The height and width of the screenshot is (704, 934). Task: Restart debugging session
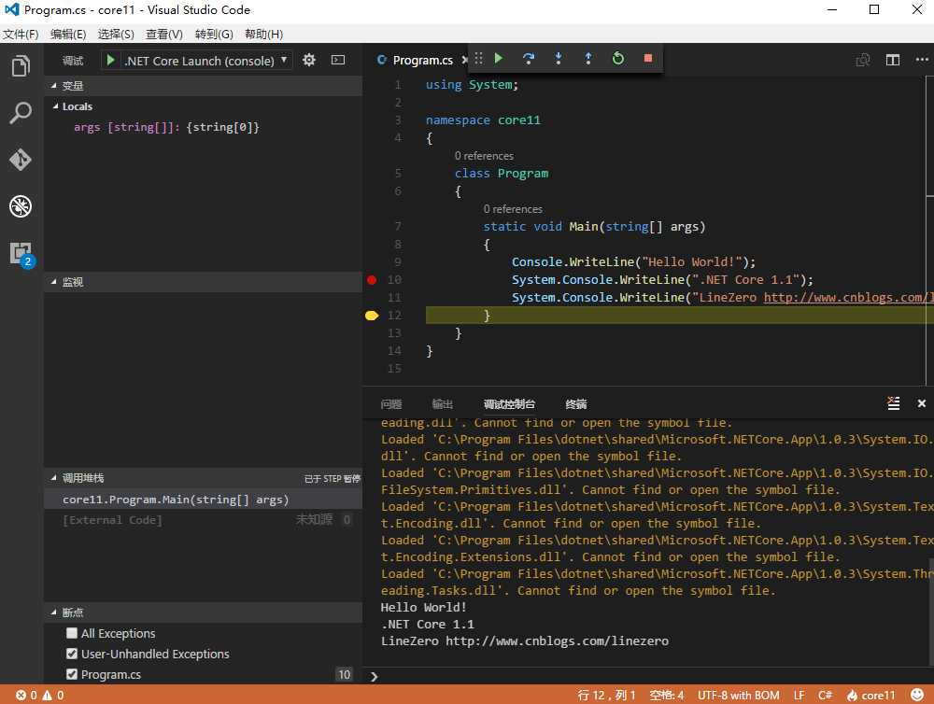(x=617, y=58)
